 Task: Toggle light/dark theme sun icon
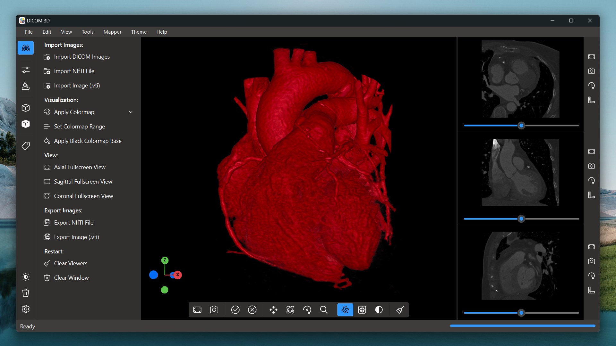point(26,277)
